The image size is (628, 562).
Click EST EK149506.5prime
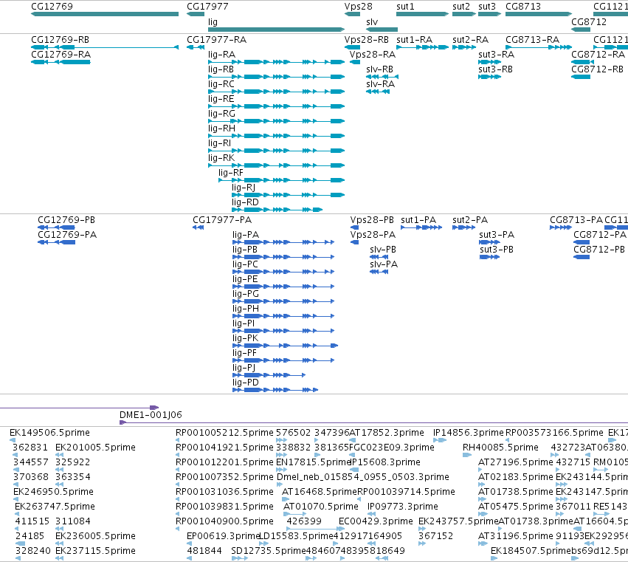click(x=49, y=433)
